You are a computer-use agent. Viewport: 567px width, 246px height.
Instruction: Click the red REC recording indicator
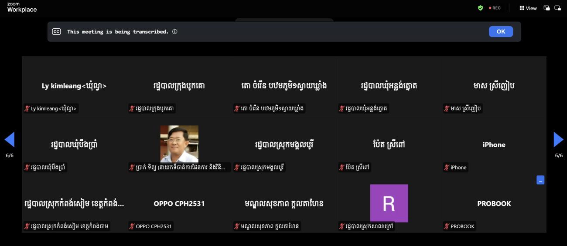point(495,8)
